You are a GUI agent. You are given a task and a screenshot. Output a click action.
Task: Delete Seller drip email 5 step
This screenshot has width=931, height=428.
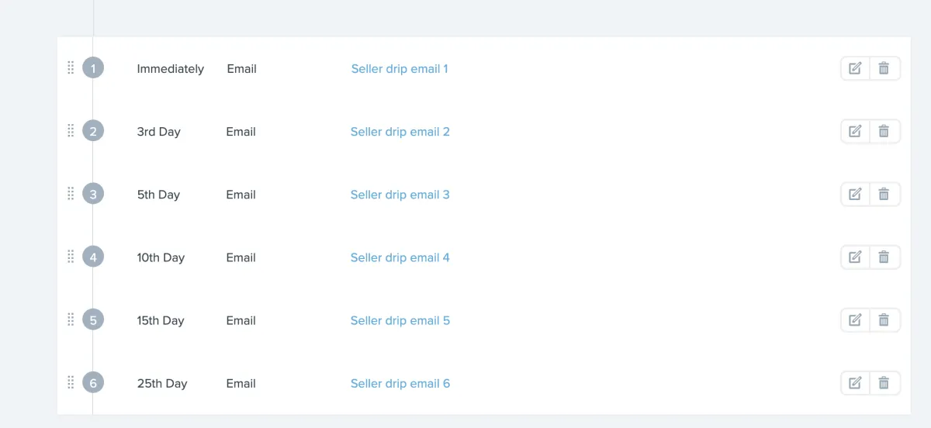[x=884, y=319]
